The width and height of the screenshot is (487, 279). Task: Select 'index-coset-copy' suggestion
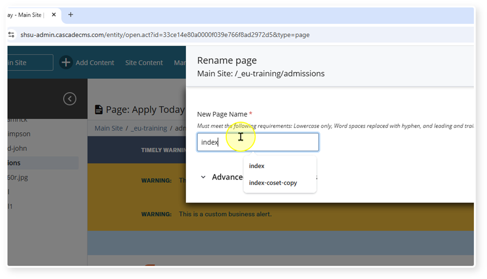coord(273,183)
